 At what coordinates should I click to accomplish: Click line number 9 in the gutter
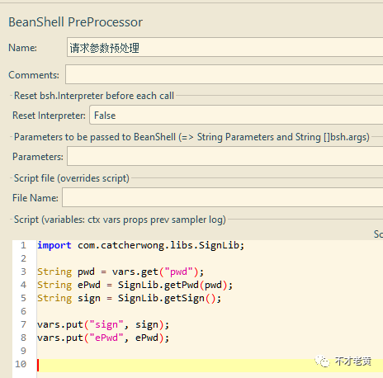tap(23, 351)
